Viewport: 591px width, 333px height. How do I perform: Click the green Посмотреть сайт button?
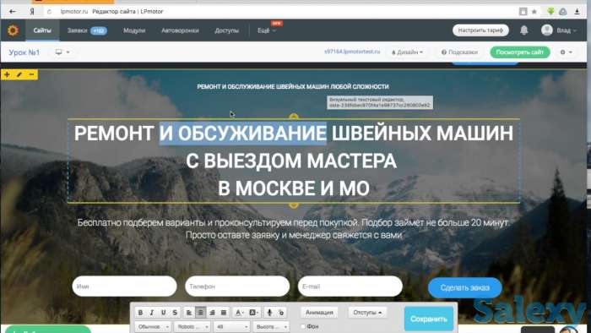click(x=520, y=52)
